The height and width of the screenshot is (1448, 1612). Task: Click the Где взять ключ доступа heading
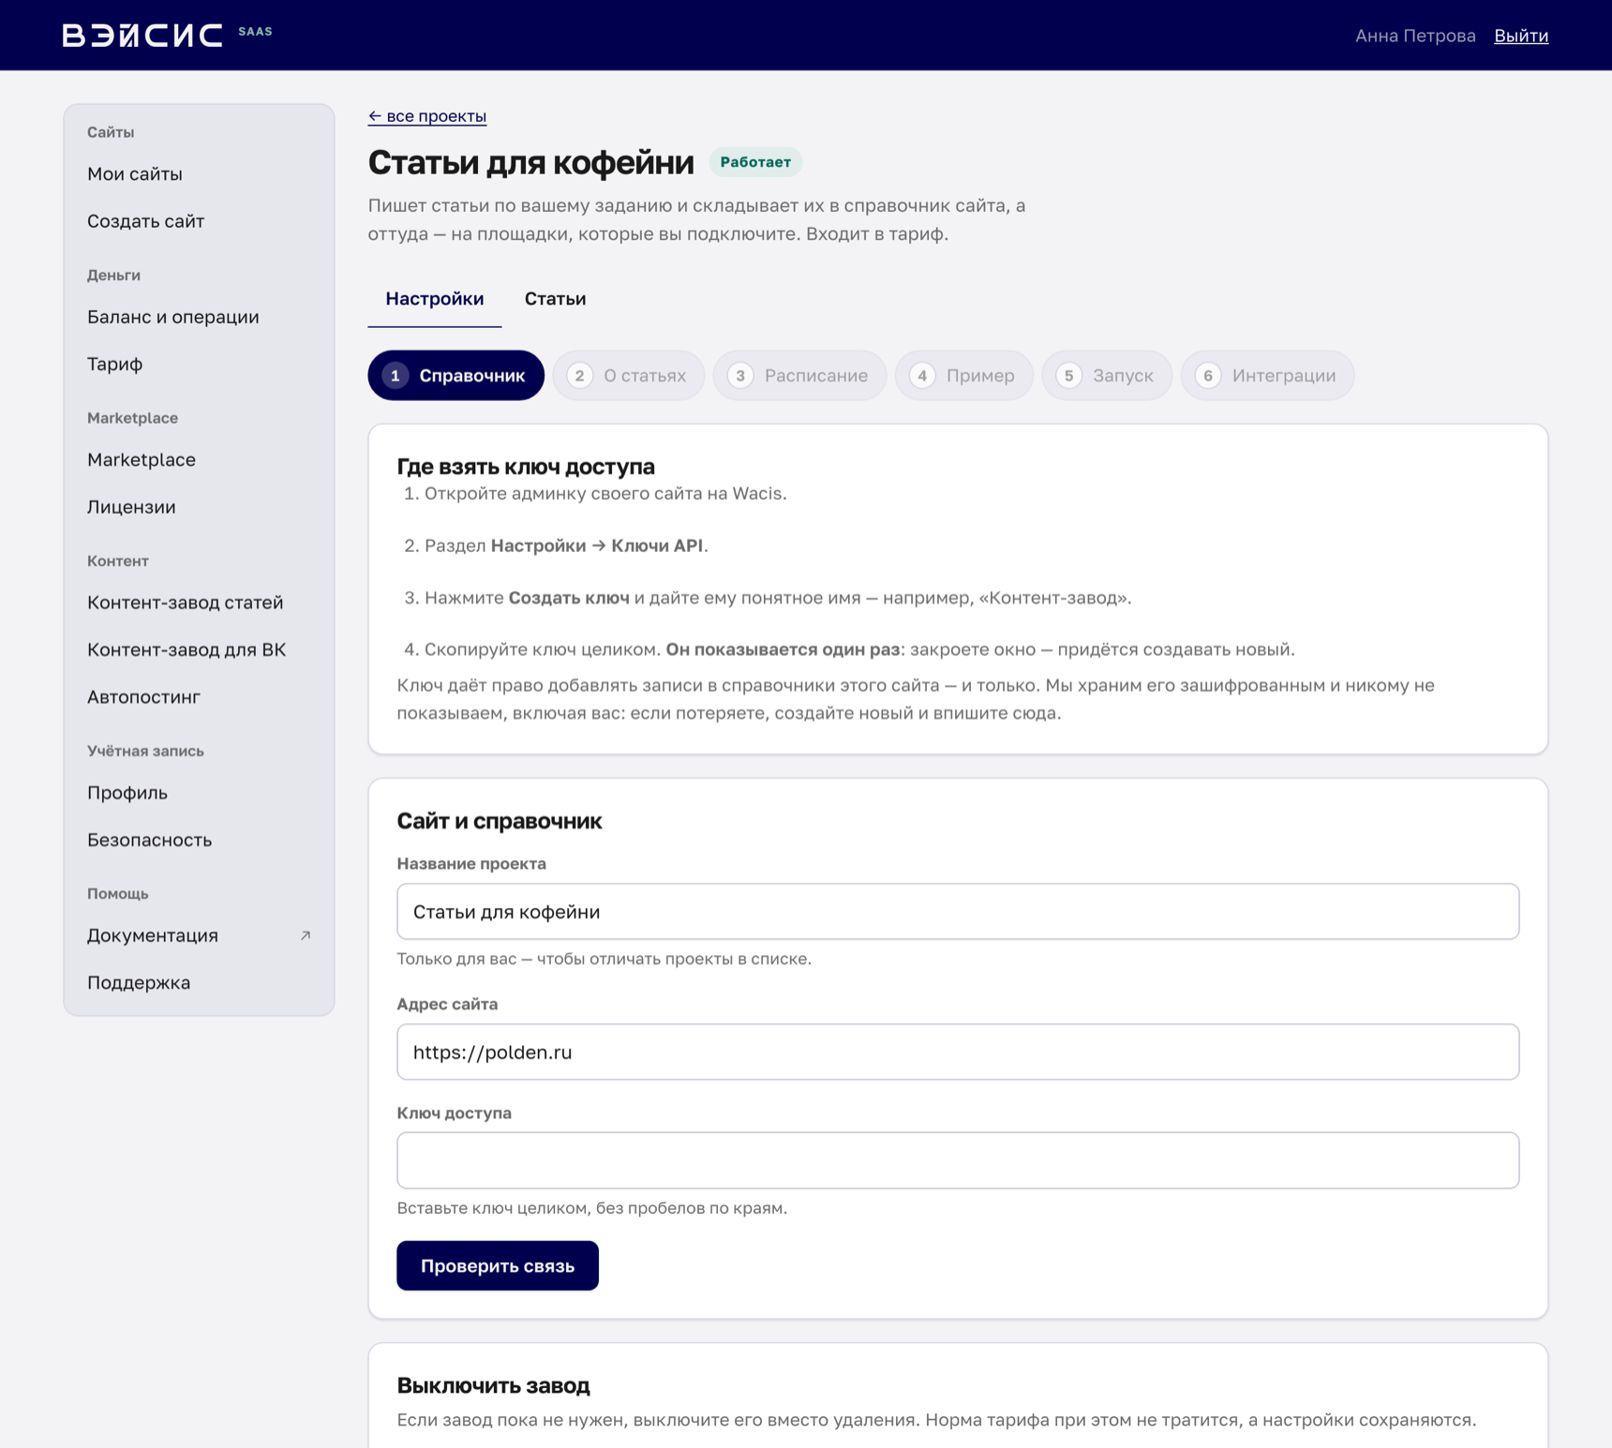tap(526, 467)
